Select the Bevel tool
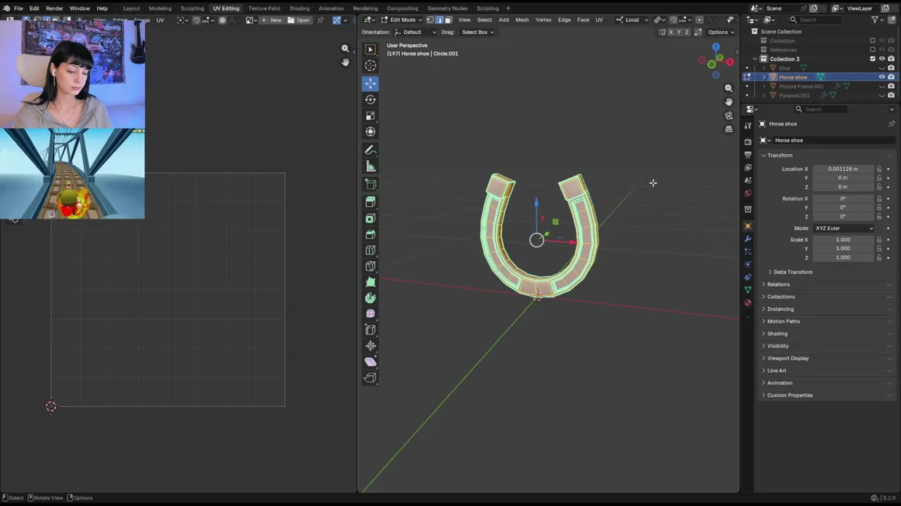The image size is (901, 506). tap(370, 234)
